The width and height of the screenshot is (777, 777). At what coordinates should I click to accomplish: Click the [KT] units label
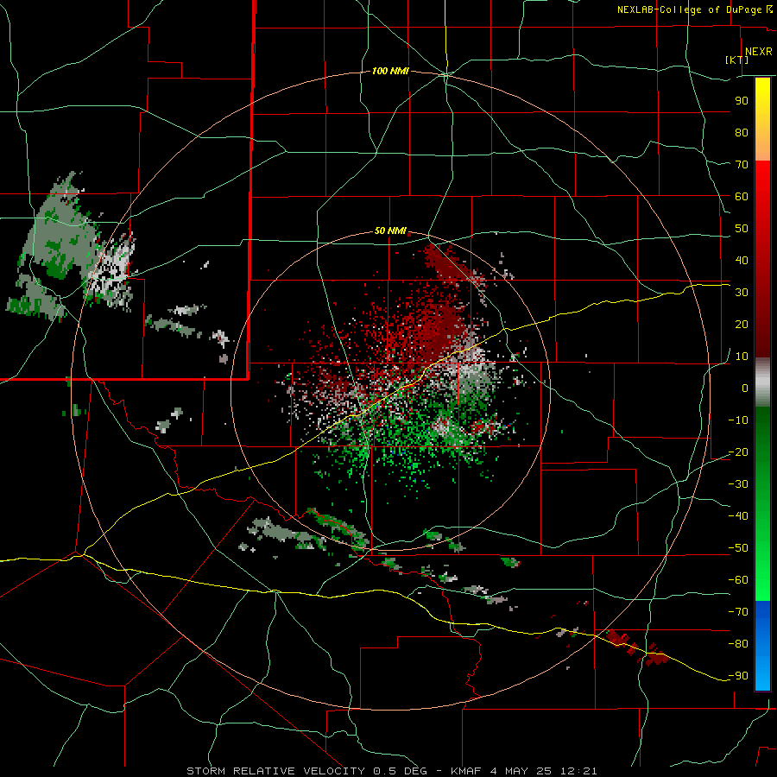point(737,60)
